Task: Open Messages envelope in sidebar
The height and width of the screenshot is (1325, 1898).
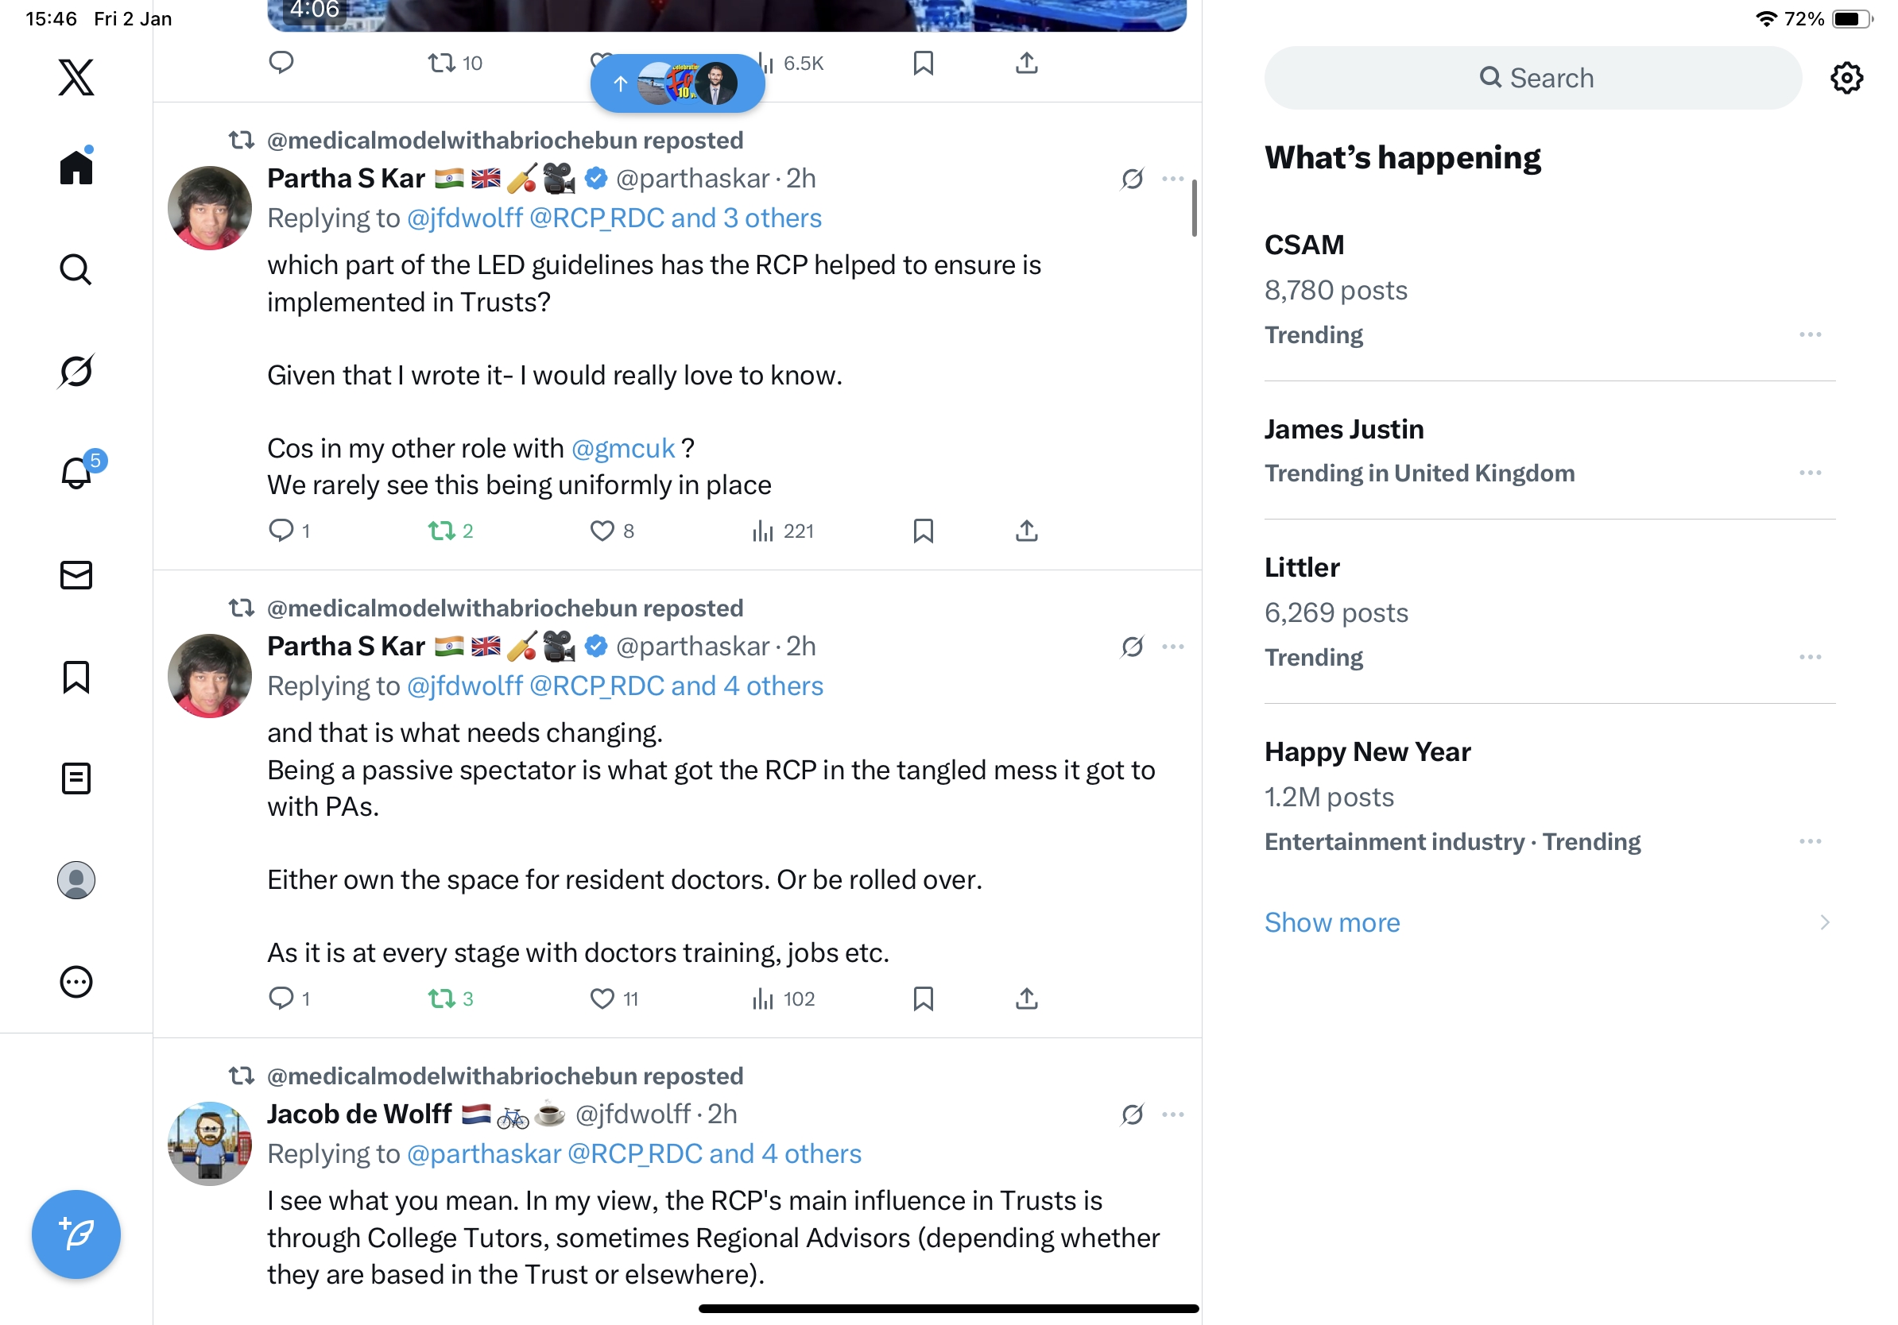Action: click(x=76, y=575)
